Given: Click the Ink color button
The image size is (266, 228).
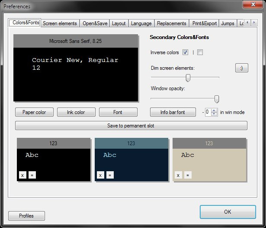Looking at the screenshot, I should coord(76,112).
